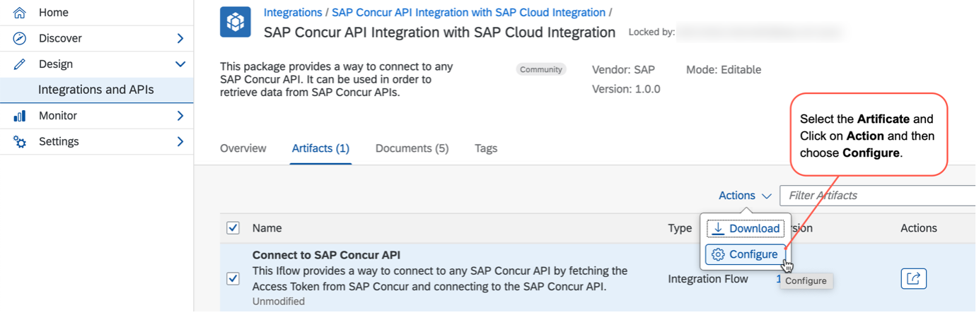Click the Actions column header
The image size is (979, 315).
pyautogui.click(x=918, y=228)
